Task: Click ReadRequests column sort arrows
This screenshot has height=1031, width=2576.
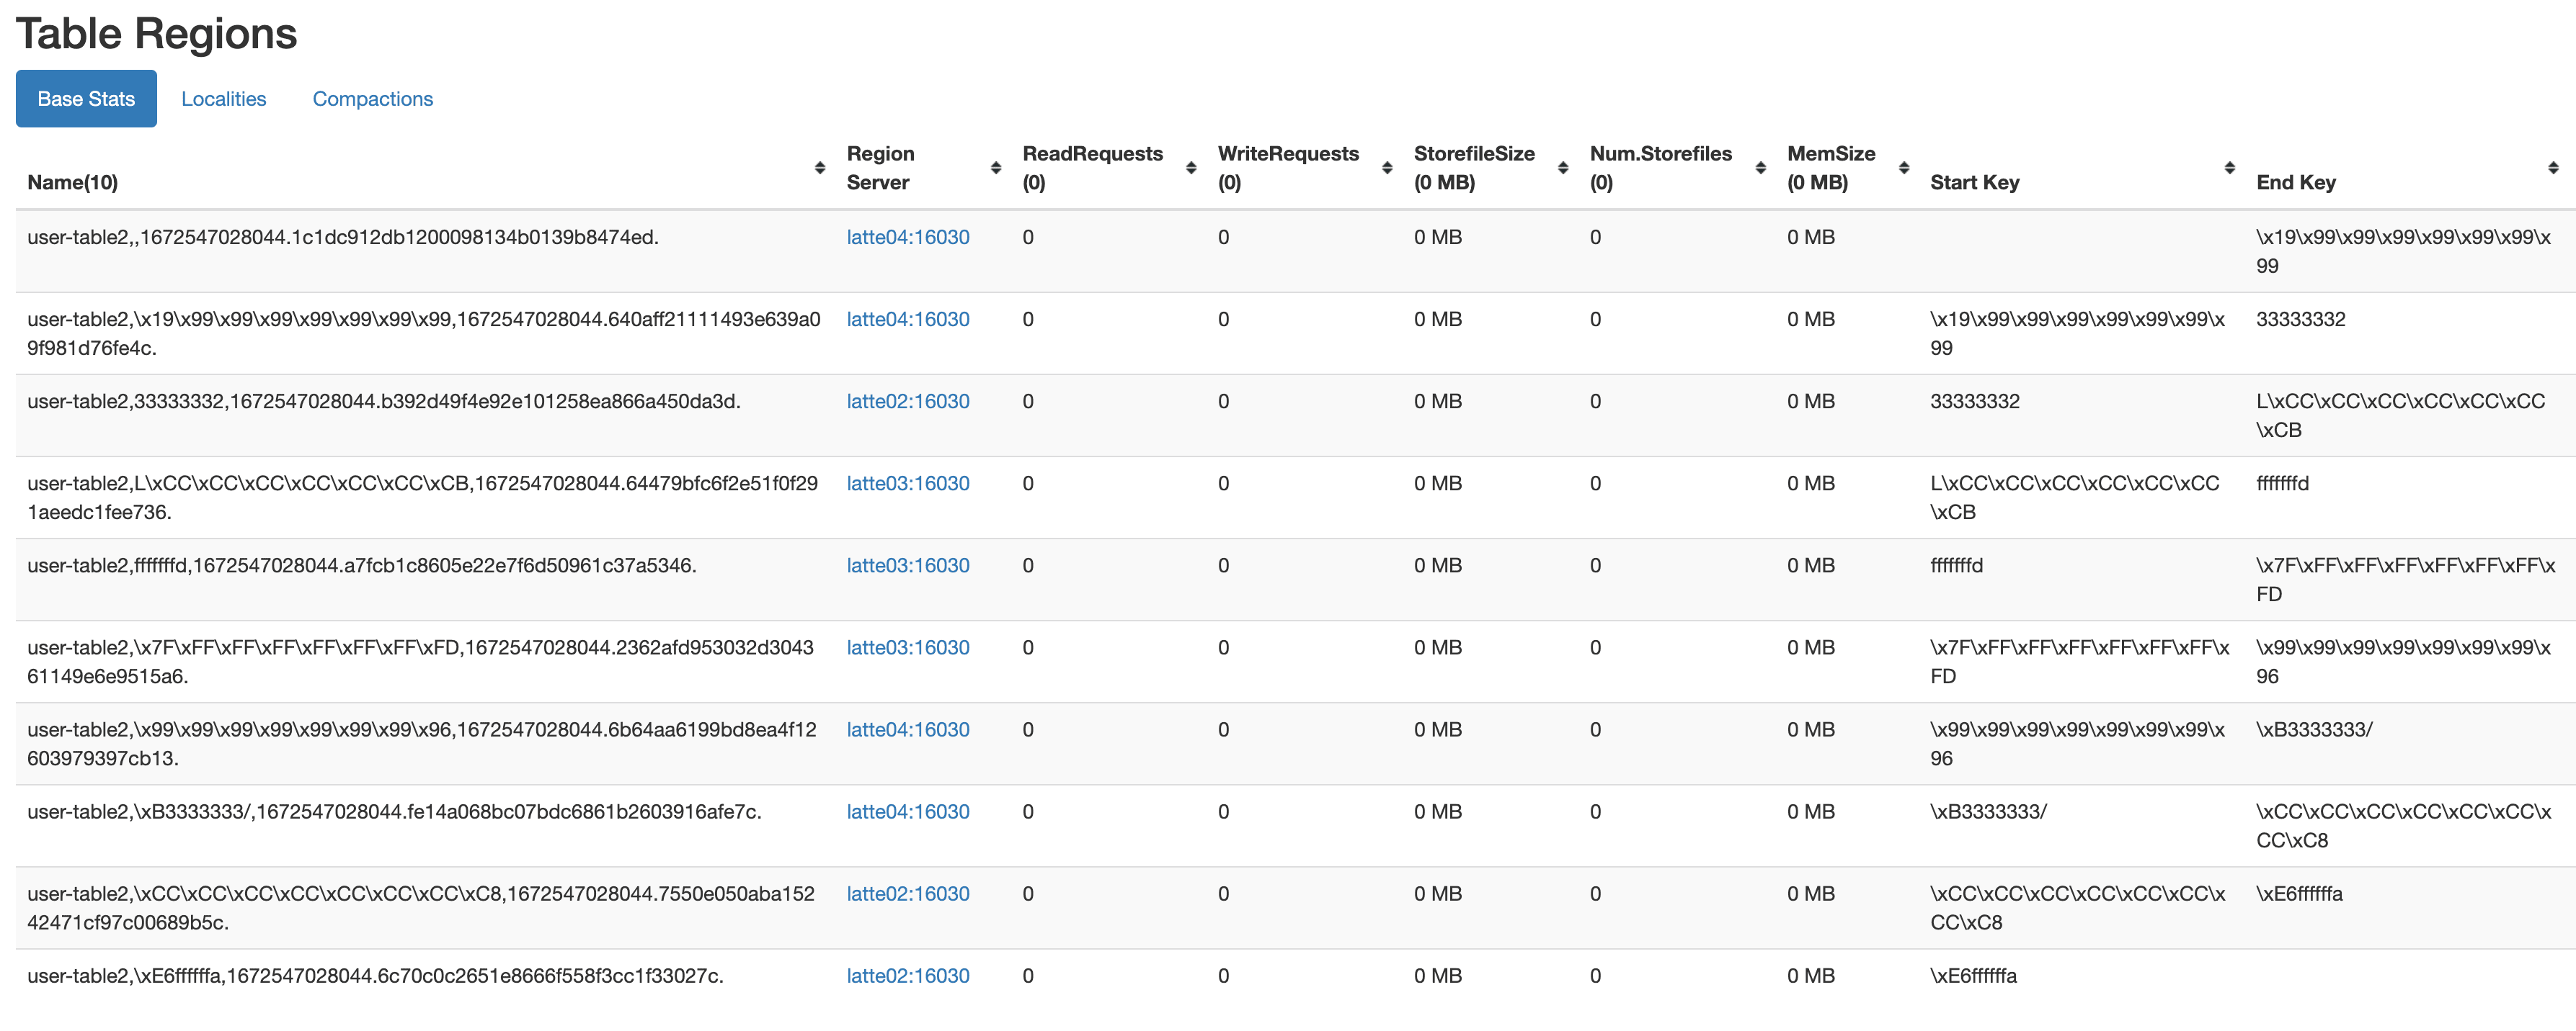Action: tap(1190, 168)
